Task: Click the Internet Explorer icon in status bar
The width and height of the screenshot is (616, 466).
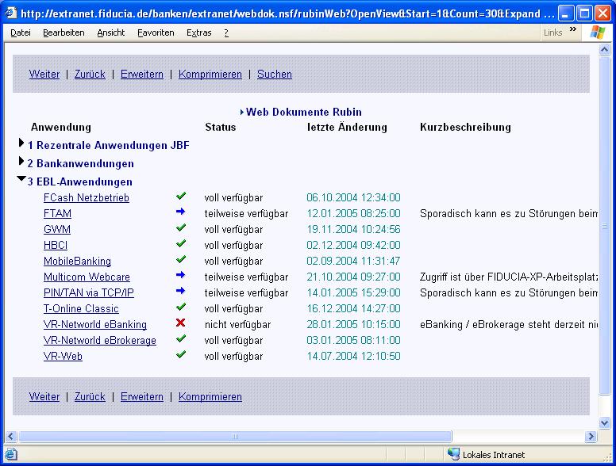Action: (11, 455)
